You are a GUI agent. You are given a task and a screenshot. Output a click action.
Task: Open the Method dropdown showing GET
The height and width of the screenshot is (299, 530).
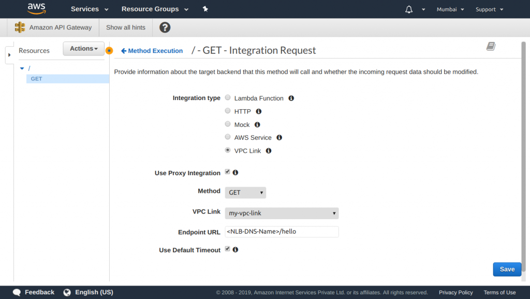pyautogui.click(x=245, y=192)
